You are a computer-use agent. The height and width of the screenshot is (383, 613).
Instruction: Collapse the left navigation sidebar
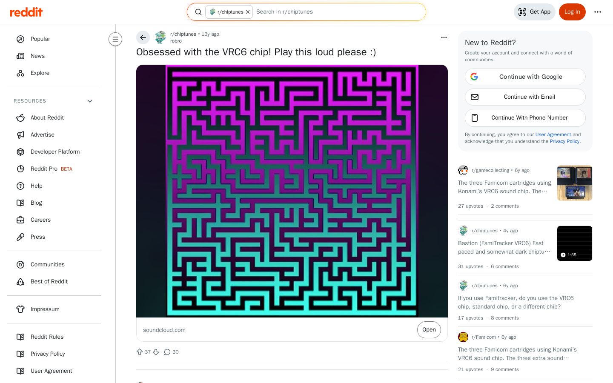(x=115, y=39)
